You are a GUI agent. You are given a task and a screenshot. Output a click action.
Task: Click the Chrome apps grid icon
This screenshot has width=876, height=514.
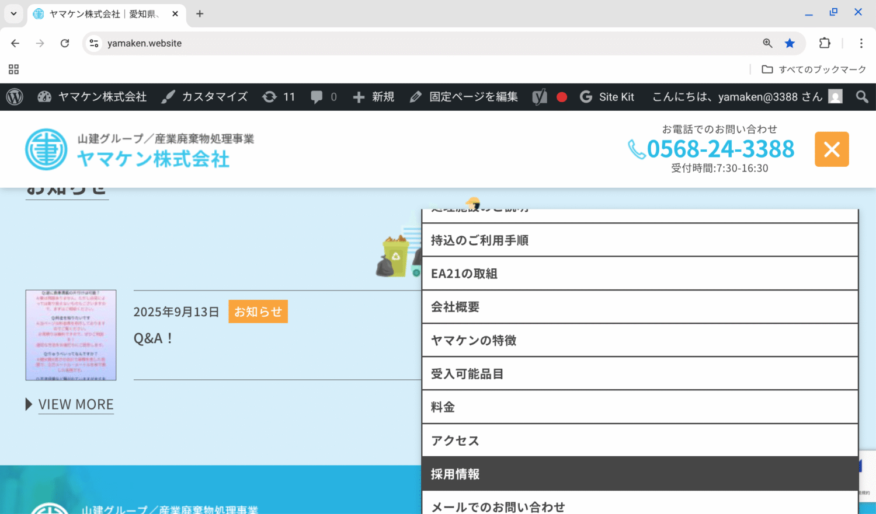click(x=14, y=69)
